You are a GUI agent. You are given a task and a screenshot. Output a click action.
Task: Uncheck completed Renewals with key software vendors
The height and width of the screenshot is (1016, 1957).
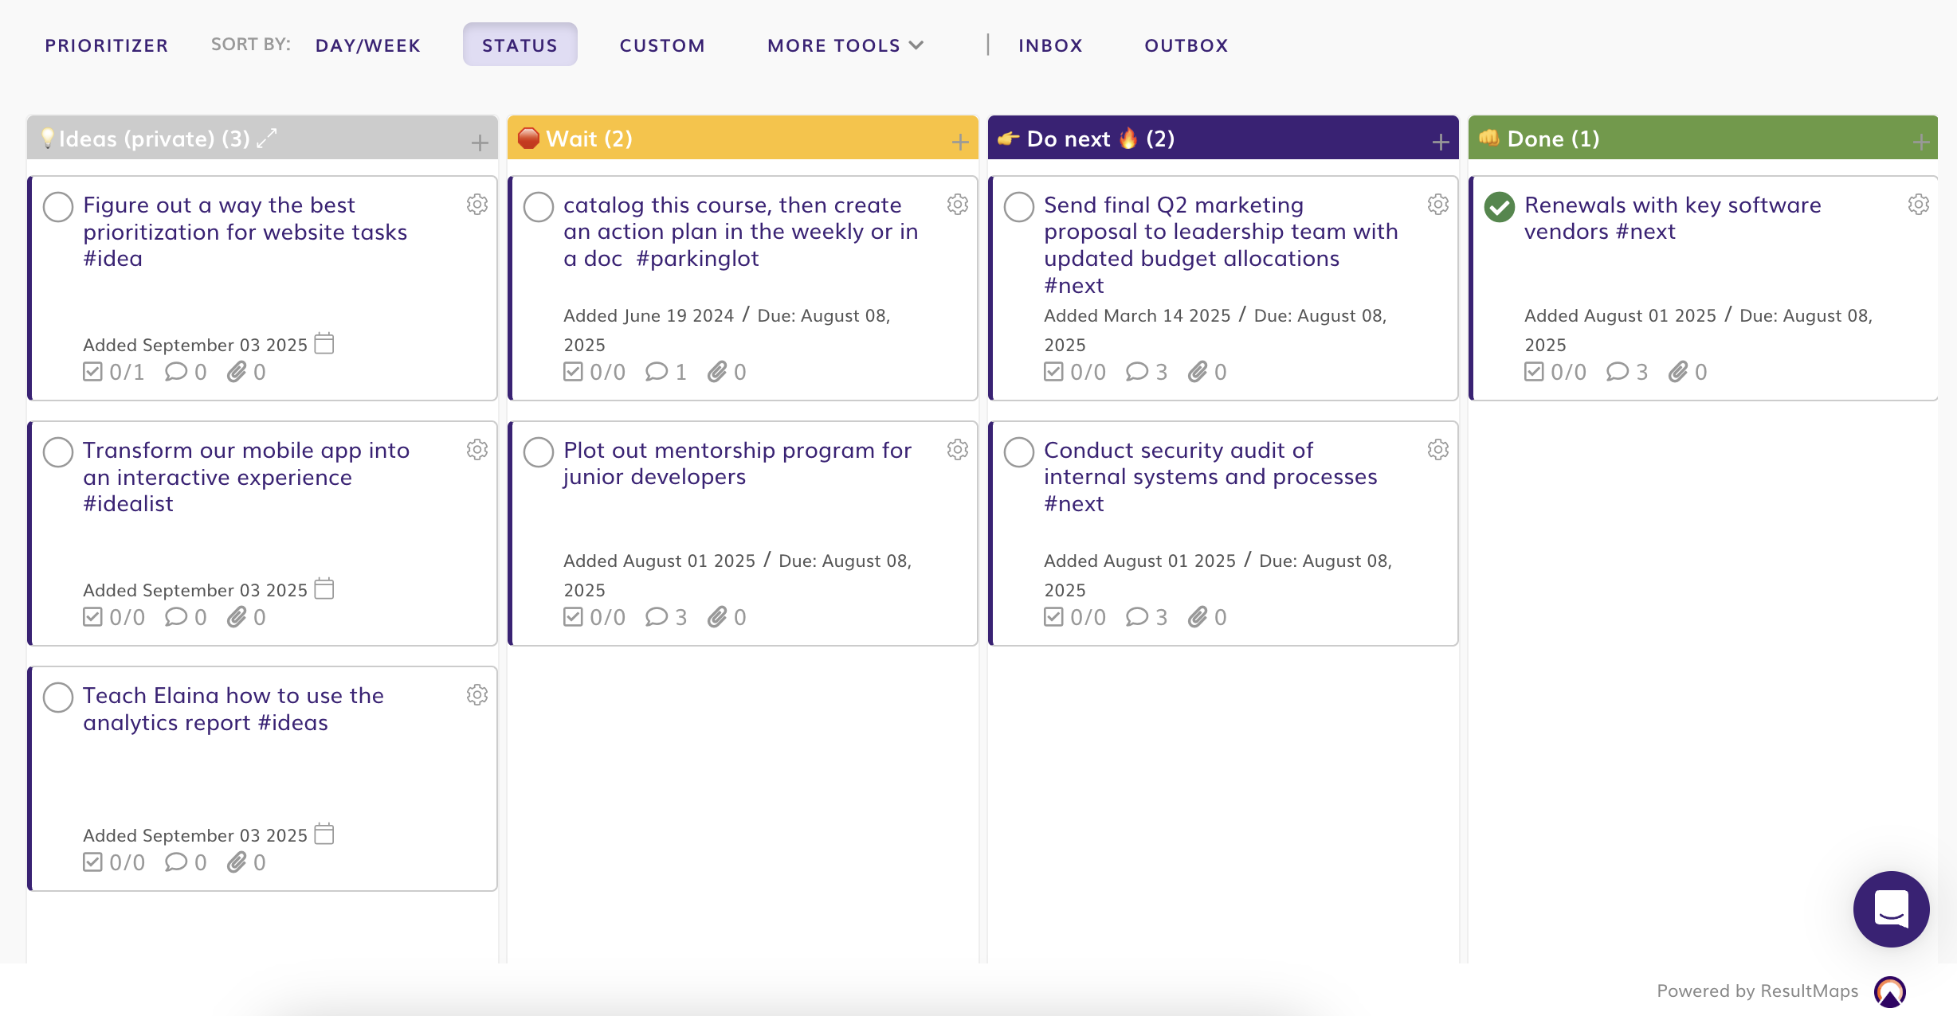click(1500, 207)
